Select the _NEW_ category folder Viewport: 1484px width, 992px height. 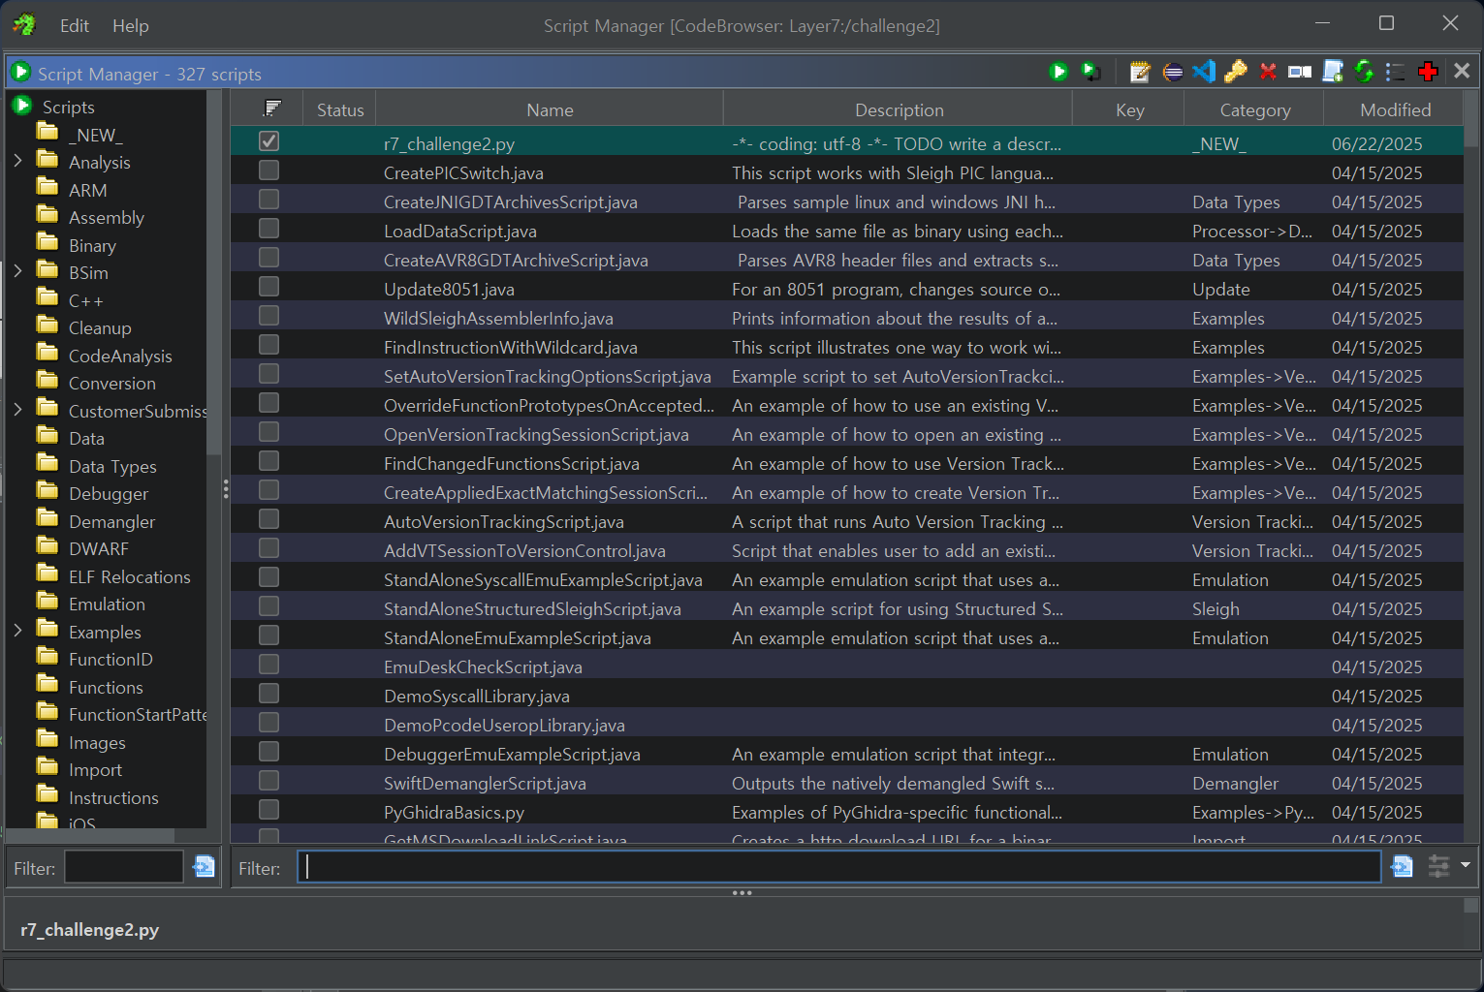[79, 134]
